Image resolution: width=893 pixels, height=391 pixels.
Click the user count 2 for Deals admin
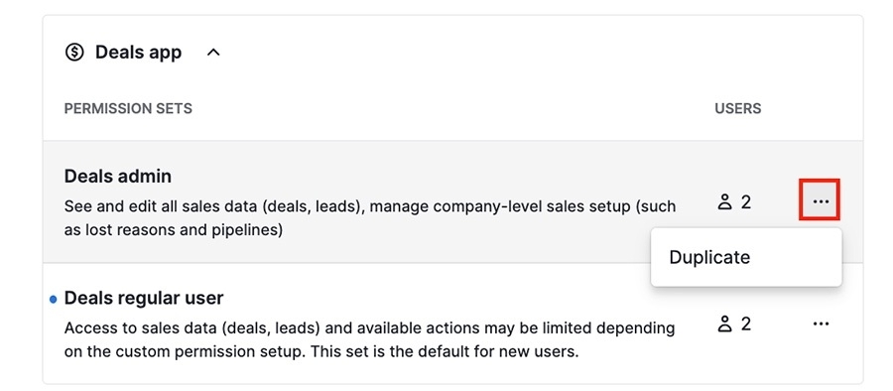tap(745, 201)
